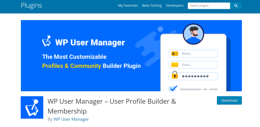This screenshot has width=260, height=127.
Task: Click the password asterisks field in banner
Action: 193,76
